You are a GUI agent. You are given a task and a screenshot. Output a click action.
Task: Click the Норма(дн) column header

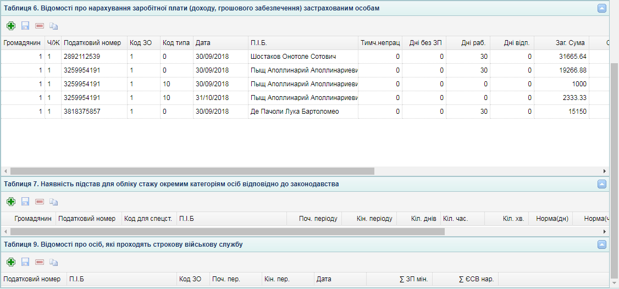pos(551,219)
